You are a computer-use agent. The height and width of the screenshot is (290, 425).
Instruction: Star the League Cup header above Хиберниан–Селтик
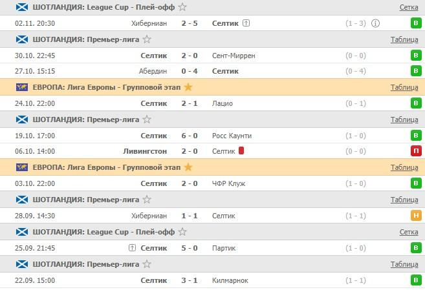[182, 7]
